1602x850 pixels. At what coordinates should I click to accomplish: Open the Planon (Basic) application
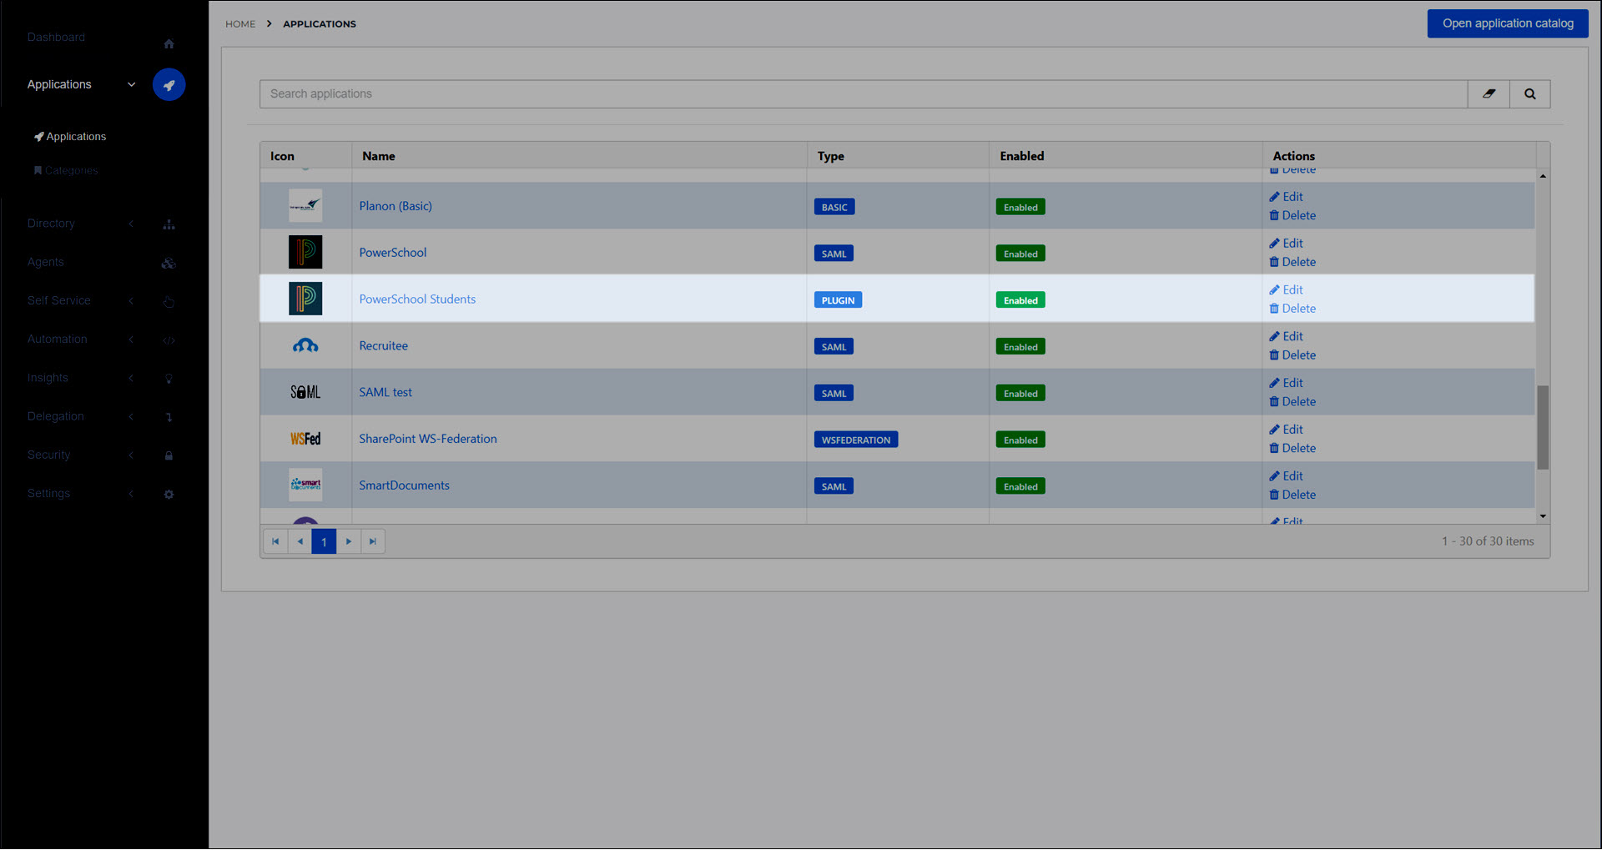pos(395,206)
